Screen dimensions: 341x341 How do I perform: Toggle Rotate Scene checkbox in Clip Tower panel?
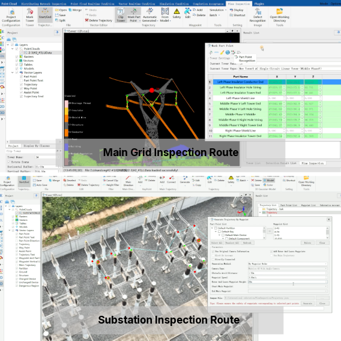click(9, 162)
